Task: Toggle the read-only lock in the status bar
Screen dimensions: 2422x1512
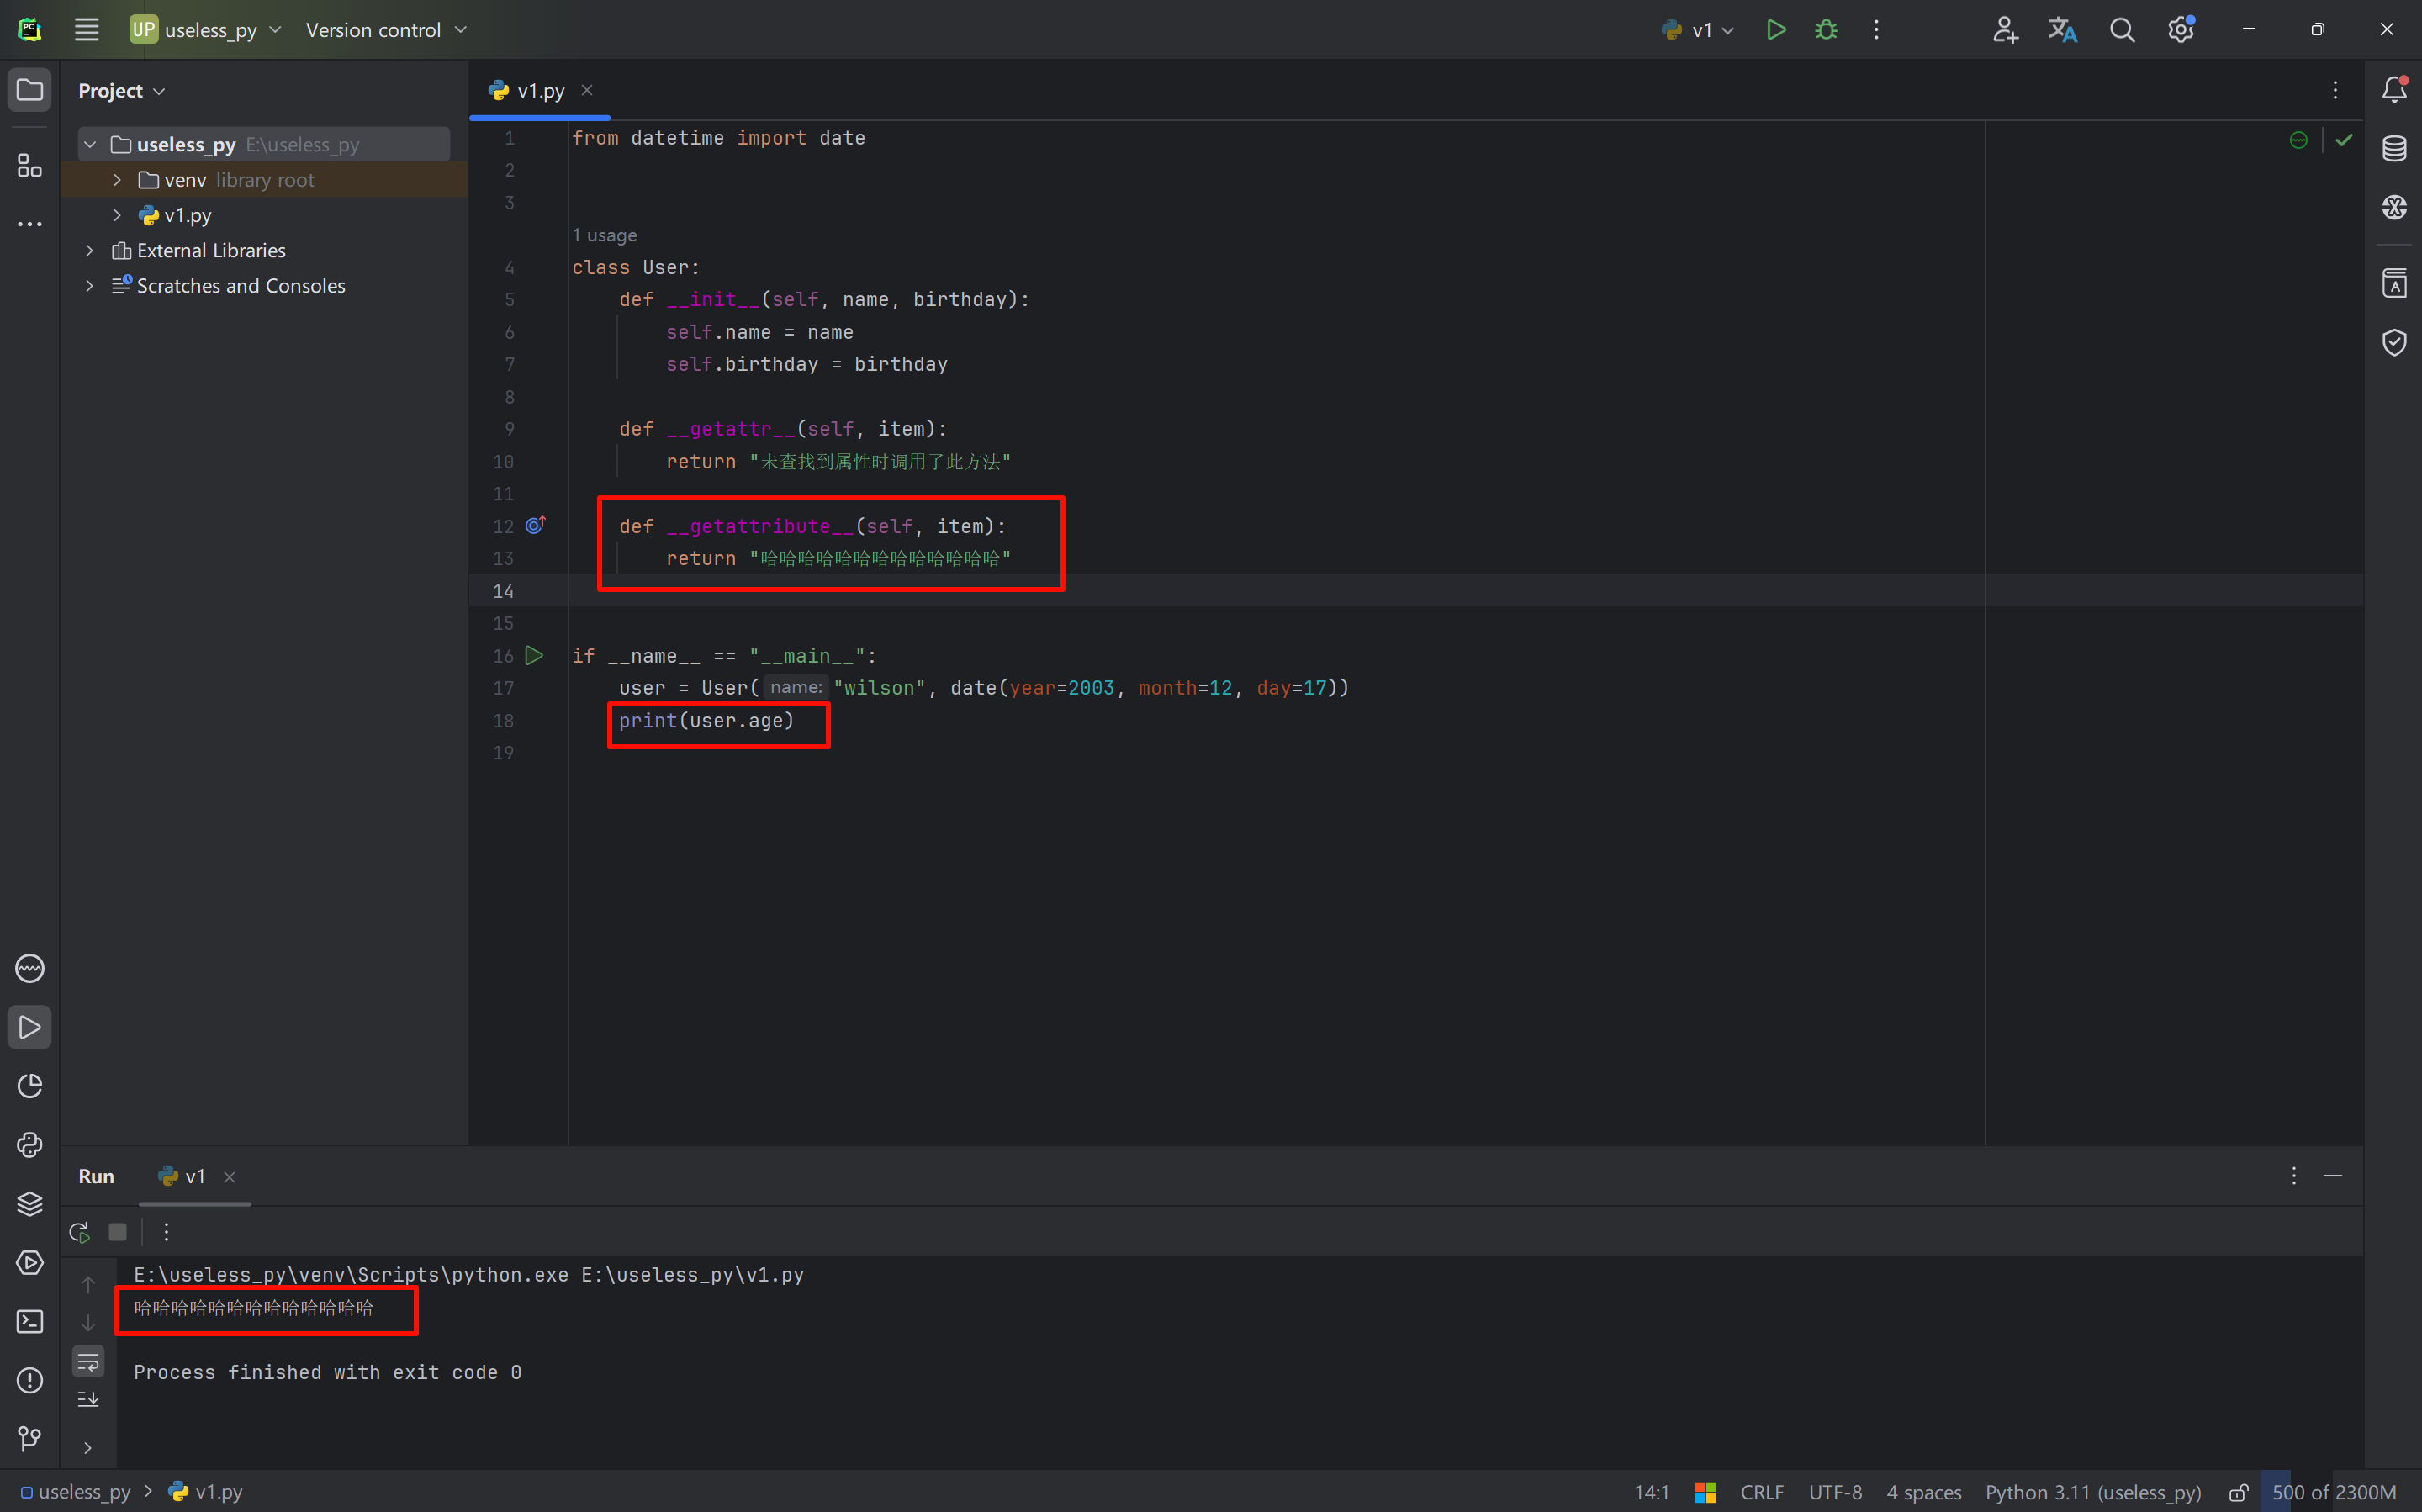Action: [x=2239, y=1492]
